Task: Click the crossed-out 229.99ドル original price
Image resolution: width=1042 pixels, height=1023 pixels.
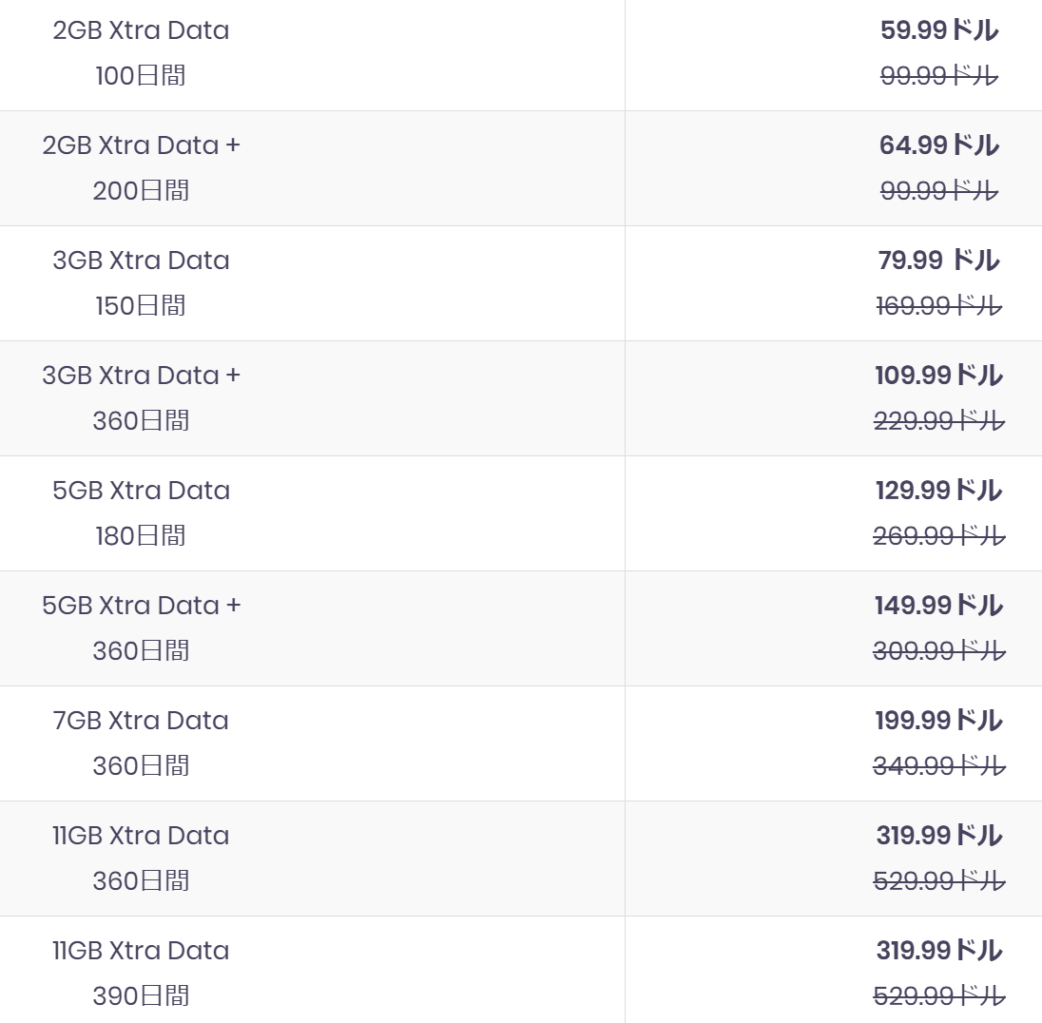Action: point(939,421)
